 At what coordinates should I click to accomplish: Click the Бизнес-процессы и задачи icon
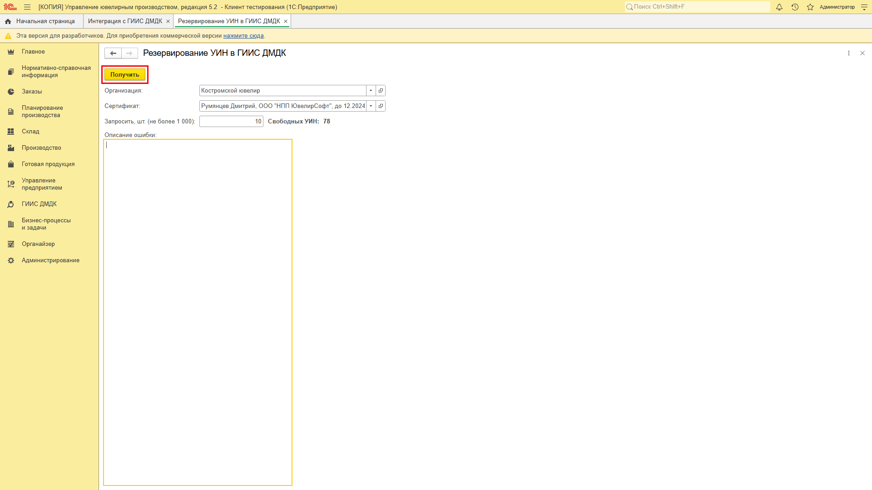(x=11, y=224)
